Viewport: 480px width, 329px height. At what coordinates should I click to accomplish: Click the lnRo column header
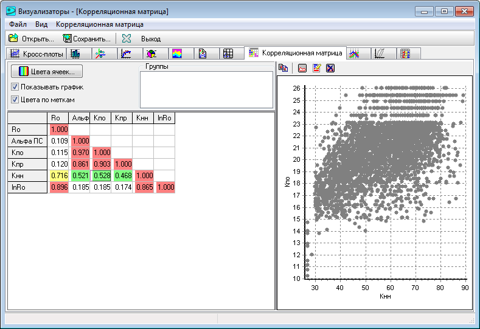164,118
